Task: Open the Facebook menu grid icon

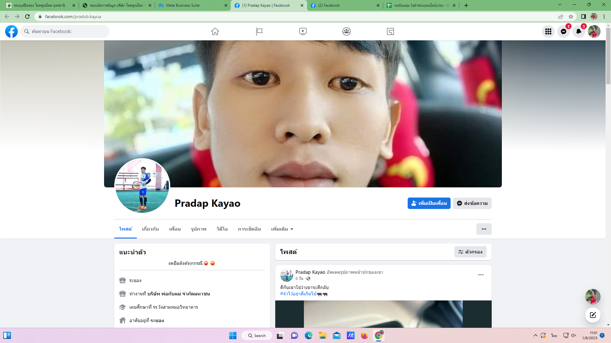Action: click(x=548, y=31)
